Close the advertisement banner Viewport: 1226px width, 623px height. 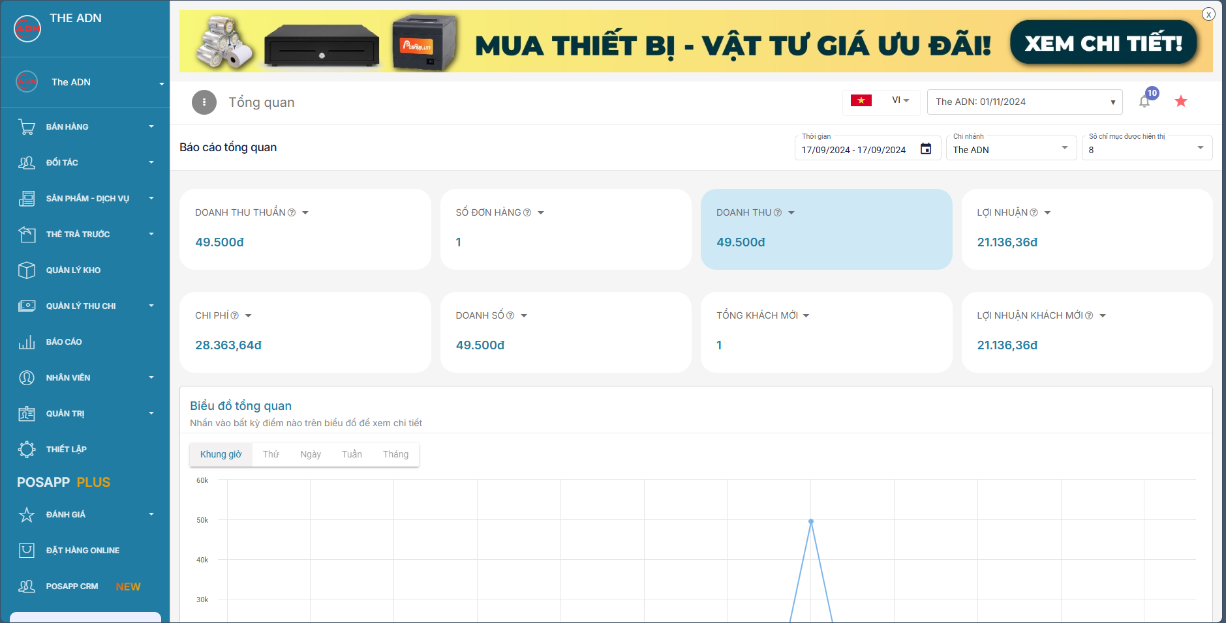[x=1208, y=14]
